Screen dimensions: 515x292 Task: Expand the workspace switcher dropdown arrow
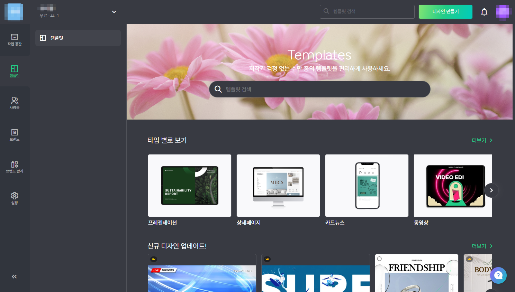tap(114, 12)
